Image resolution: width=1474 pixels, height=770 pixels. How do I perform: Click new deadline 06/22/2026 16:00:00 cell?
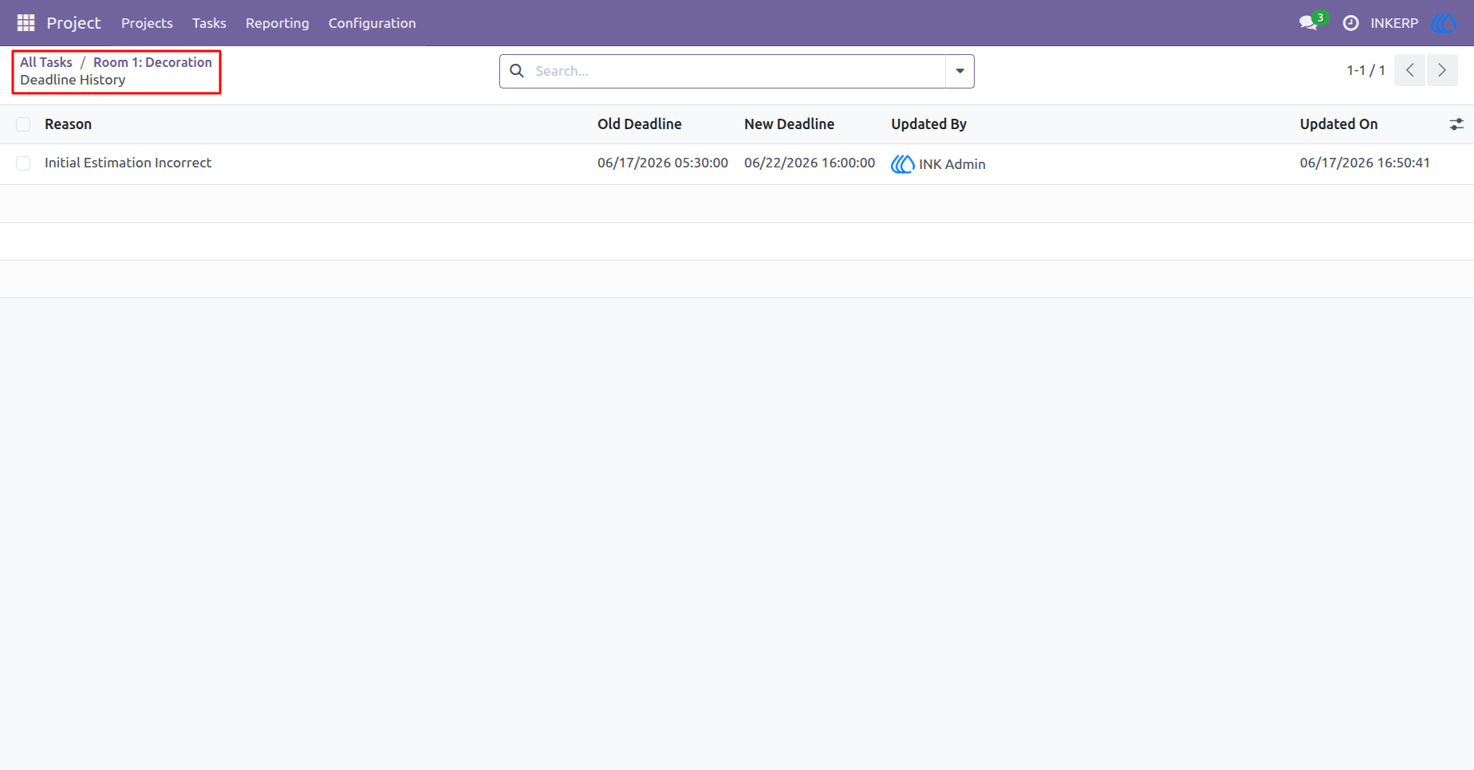coord(810,163)
